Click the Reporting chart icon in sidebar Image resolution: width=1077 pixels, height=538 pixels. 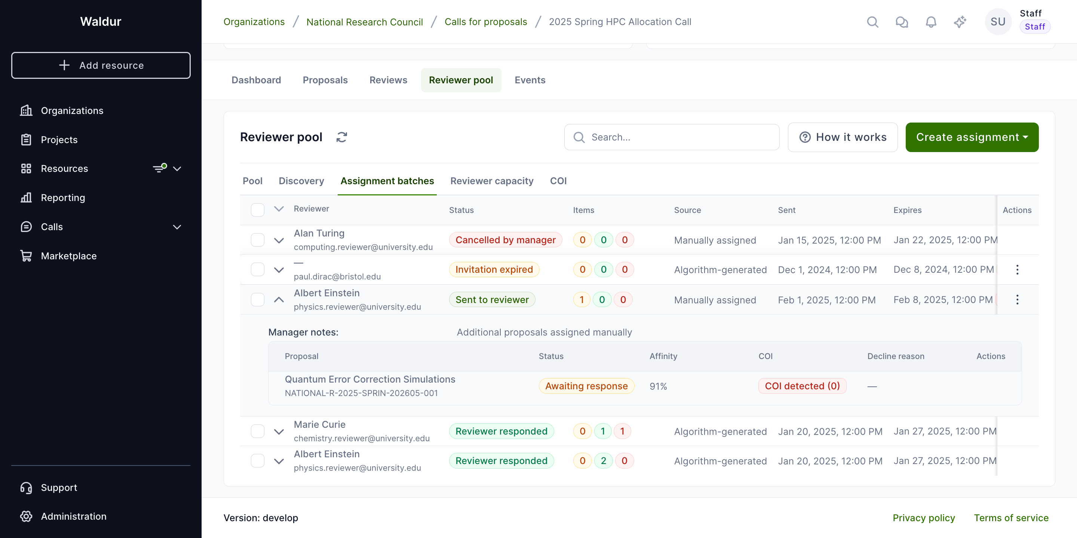click(26, 198)
